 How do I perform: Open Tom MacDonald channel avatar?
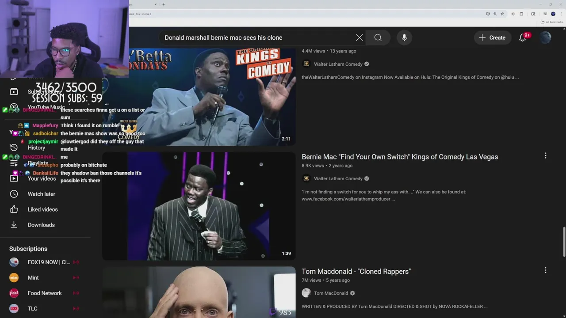pos(306,293)
